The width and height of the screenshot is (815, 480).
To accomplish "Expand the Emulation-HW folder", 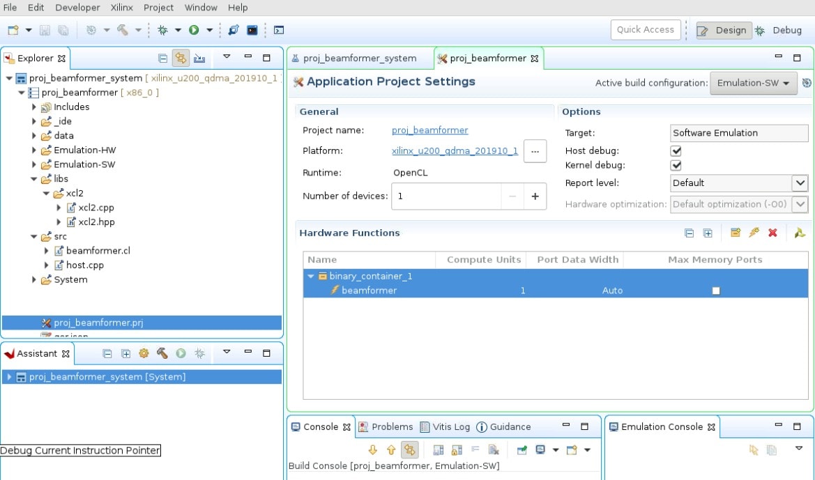I will (x=34, y=150).
